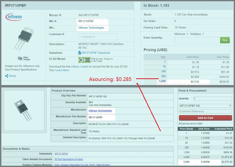Open the More Images icon
235x167 pixels.
click(20, 58)
